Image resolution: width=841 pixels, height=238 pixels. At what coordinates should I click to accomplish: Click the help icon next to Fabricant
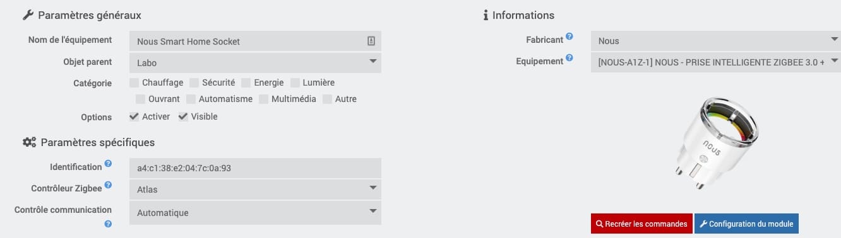(x=570, y=37)
